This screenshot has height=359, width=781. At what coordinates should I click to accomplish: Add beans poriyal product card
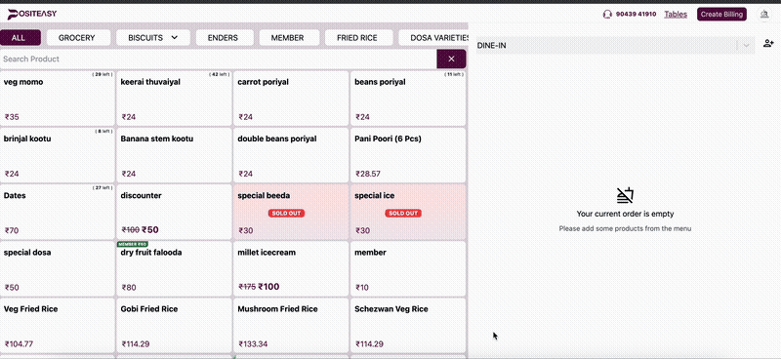408,99
